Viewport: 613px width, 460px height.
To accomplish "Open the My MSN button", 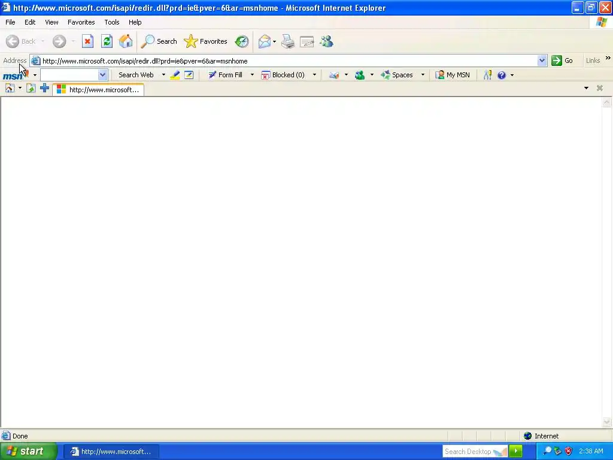I will (453, 75).
